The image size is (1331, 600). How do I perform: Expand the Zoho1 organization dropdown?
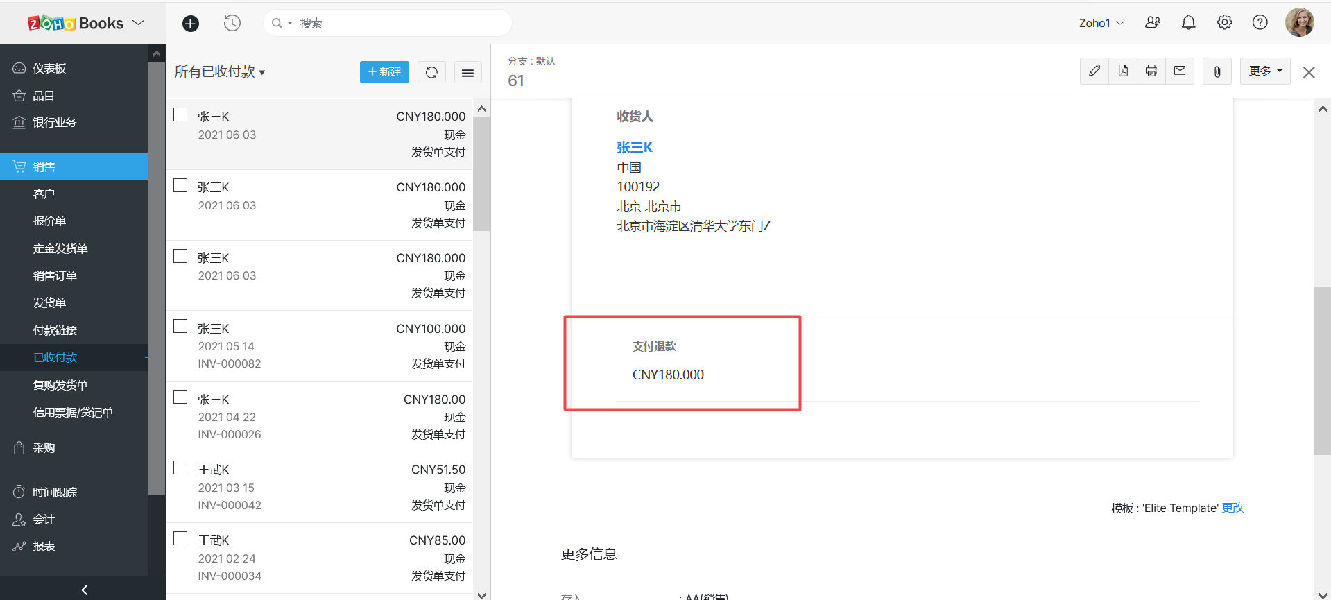pos(1101,23)
